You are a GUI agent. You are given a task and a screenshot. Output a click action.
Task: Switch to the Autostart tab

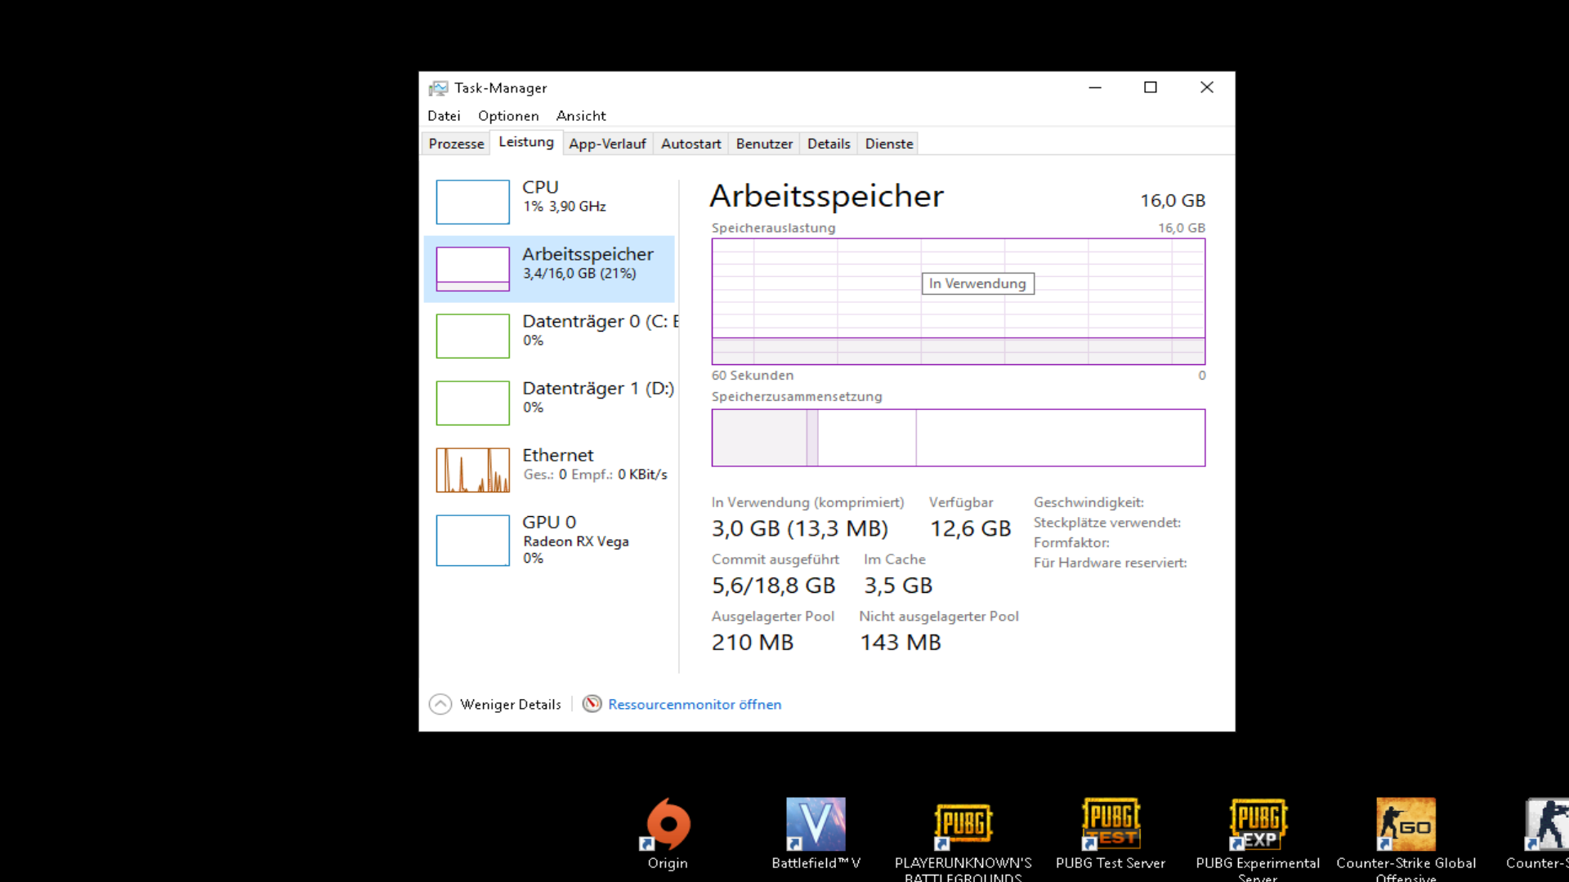click(x=691, y=144)
